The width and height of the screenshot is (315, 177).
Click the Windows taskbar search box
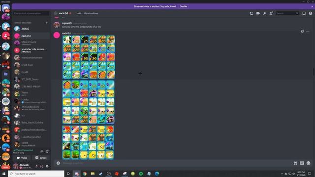(36, 174)
